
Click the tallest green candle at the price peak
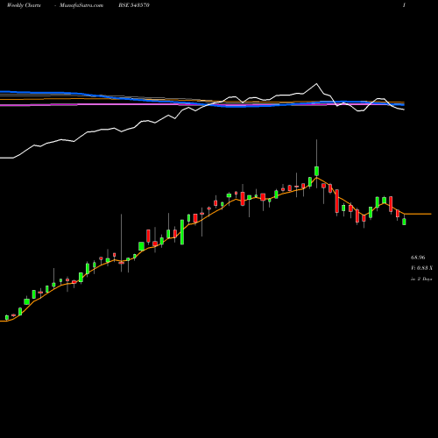point(316,171)
